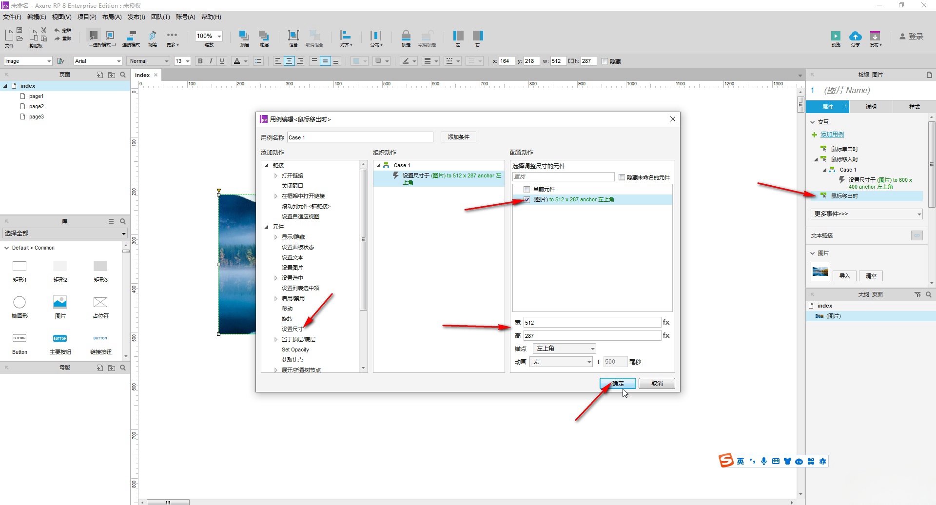Toggle Bold text formatting
This screenshot has height=505, width=936.
click(x=200, y=61)
